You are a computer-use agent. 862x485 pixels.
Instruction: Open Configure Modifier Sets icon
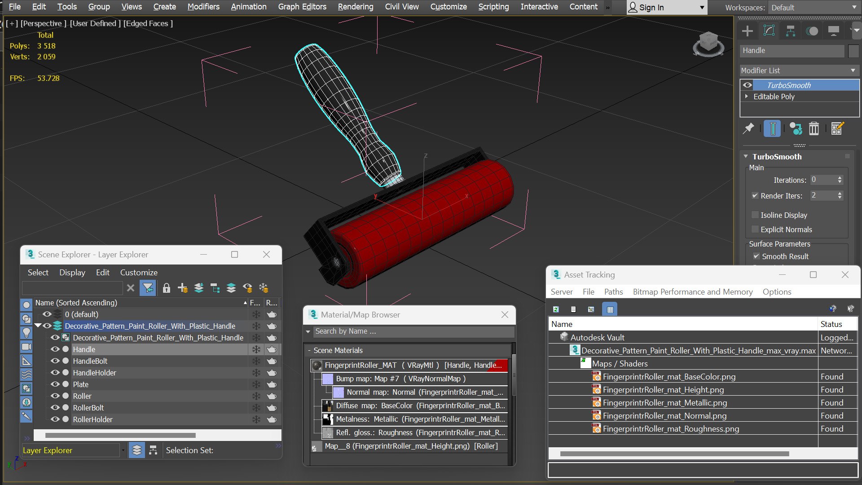pos(838,128)
